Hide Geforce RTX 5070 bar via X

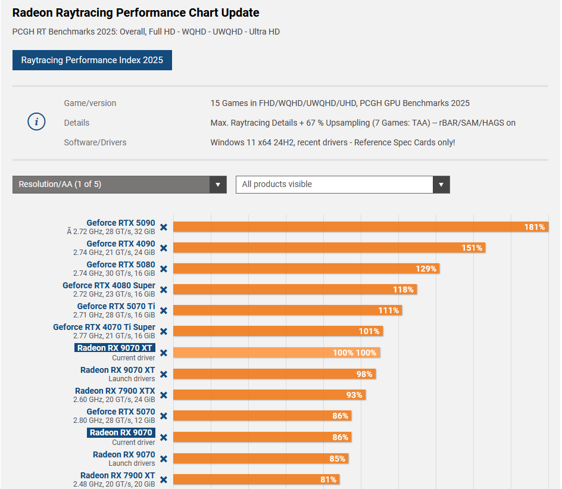tap(164, 416)
